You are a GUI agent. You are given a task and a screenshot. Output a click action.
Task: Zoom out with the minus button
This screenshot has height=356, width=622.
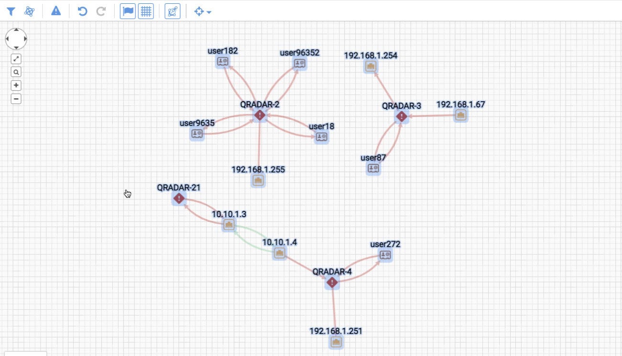click(x=16, y=99)
